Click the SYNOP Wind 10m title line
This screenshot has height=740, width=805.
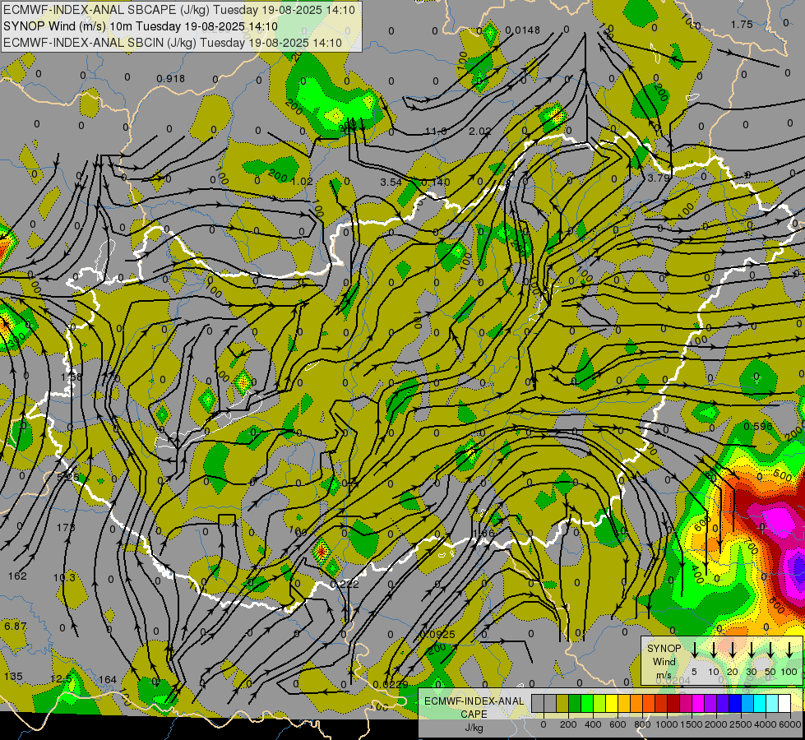(141, 26)
